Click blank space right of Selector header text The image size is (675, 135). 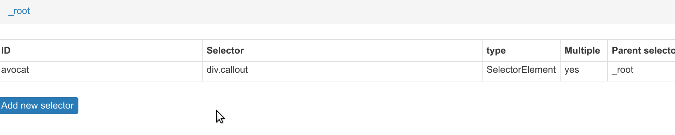pyautogui.click(x=362, y=51)
